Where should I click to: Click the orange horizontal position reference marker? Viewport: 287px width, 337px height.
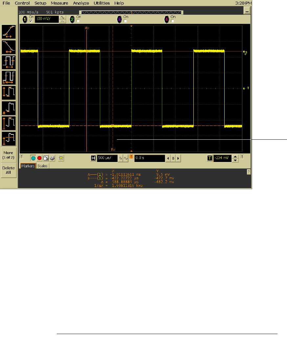131,157
